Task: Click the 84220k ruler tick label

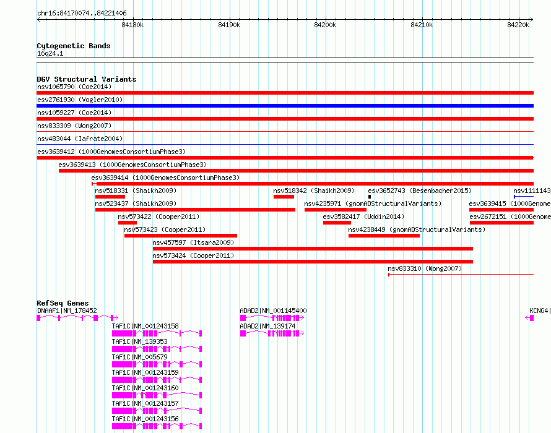Action: tap(518, 25)
